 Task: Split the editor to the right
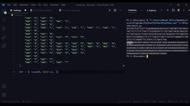click(115, 10)
